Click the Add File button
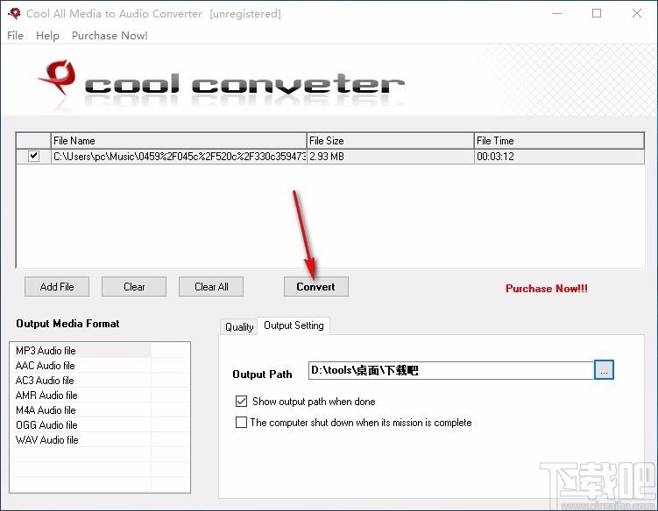The image size is (658, 511). tap(57, 287)
